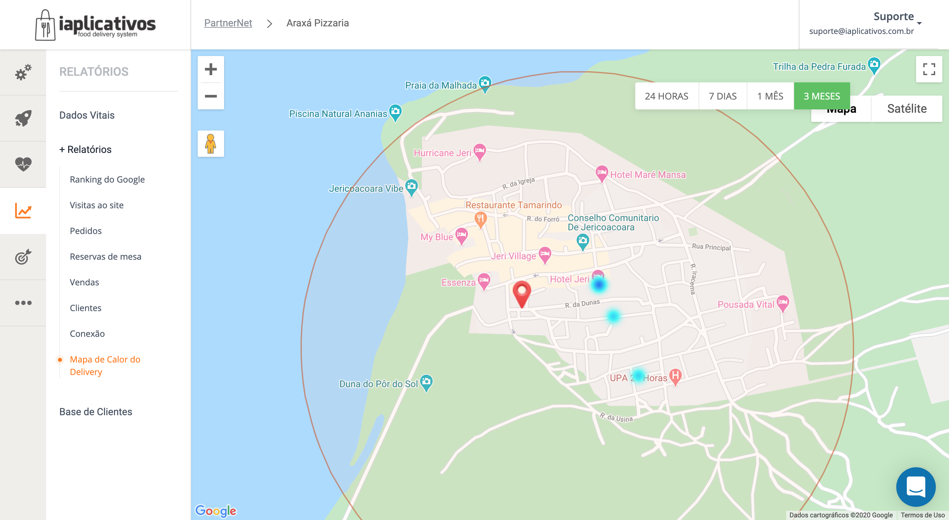949x520 pixels.
Task: Click the Hotel Maré Mansa marker
Action: [602, 174]
